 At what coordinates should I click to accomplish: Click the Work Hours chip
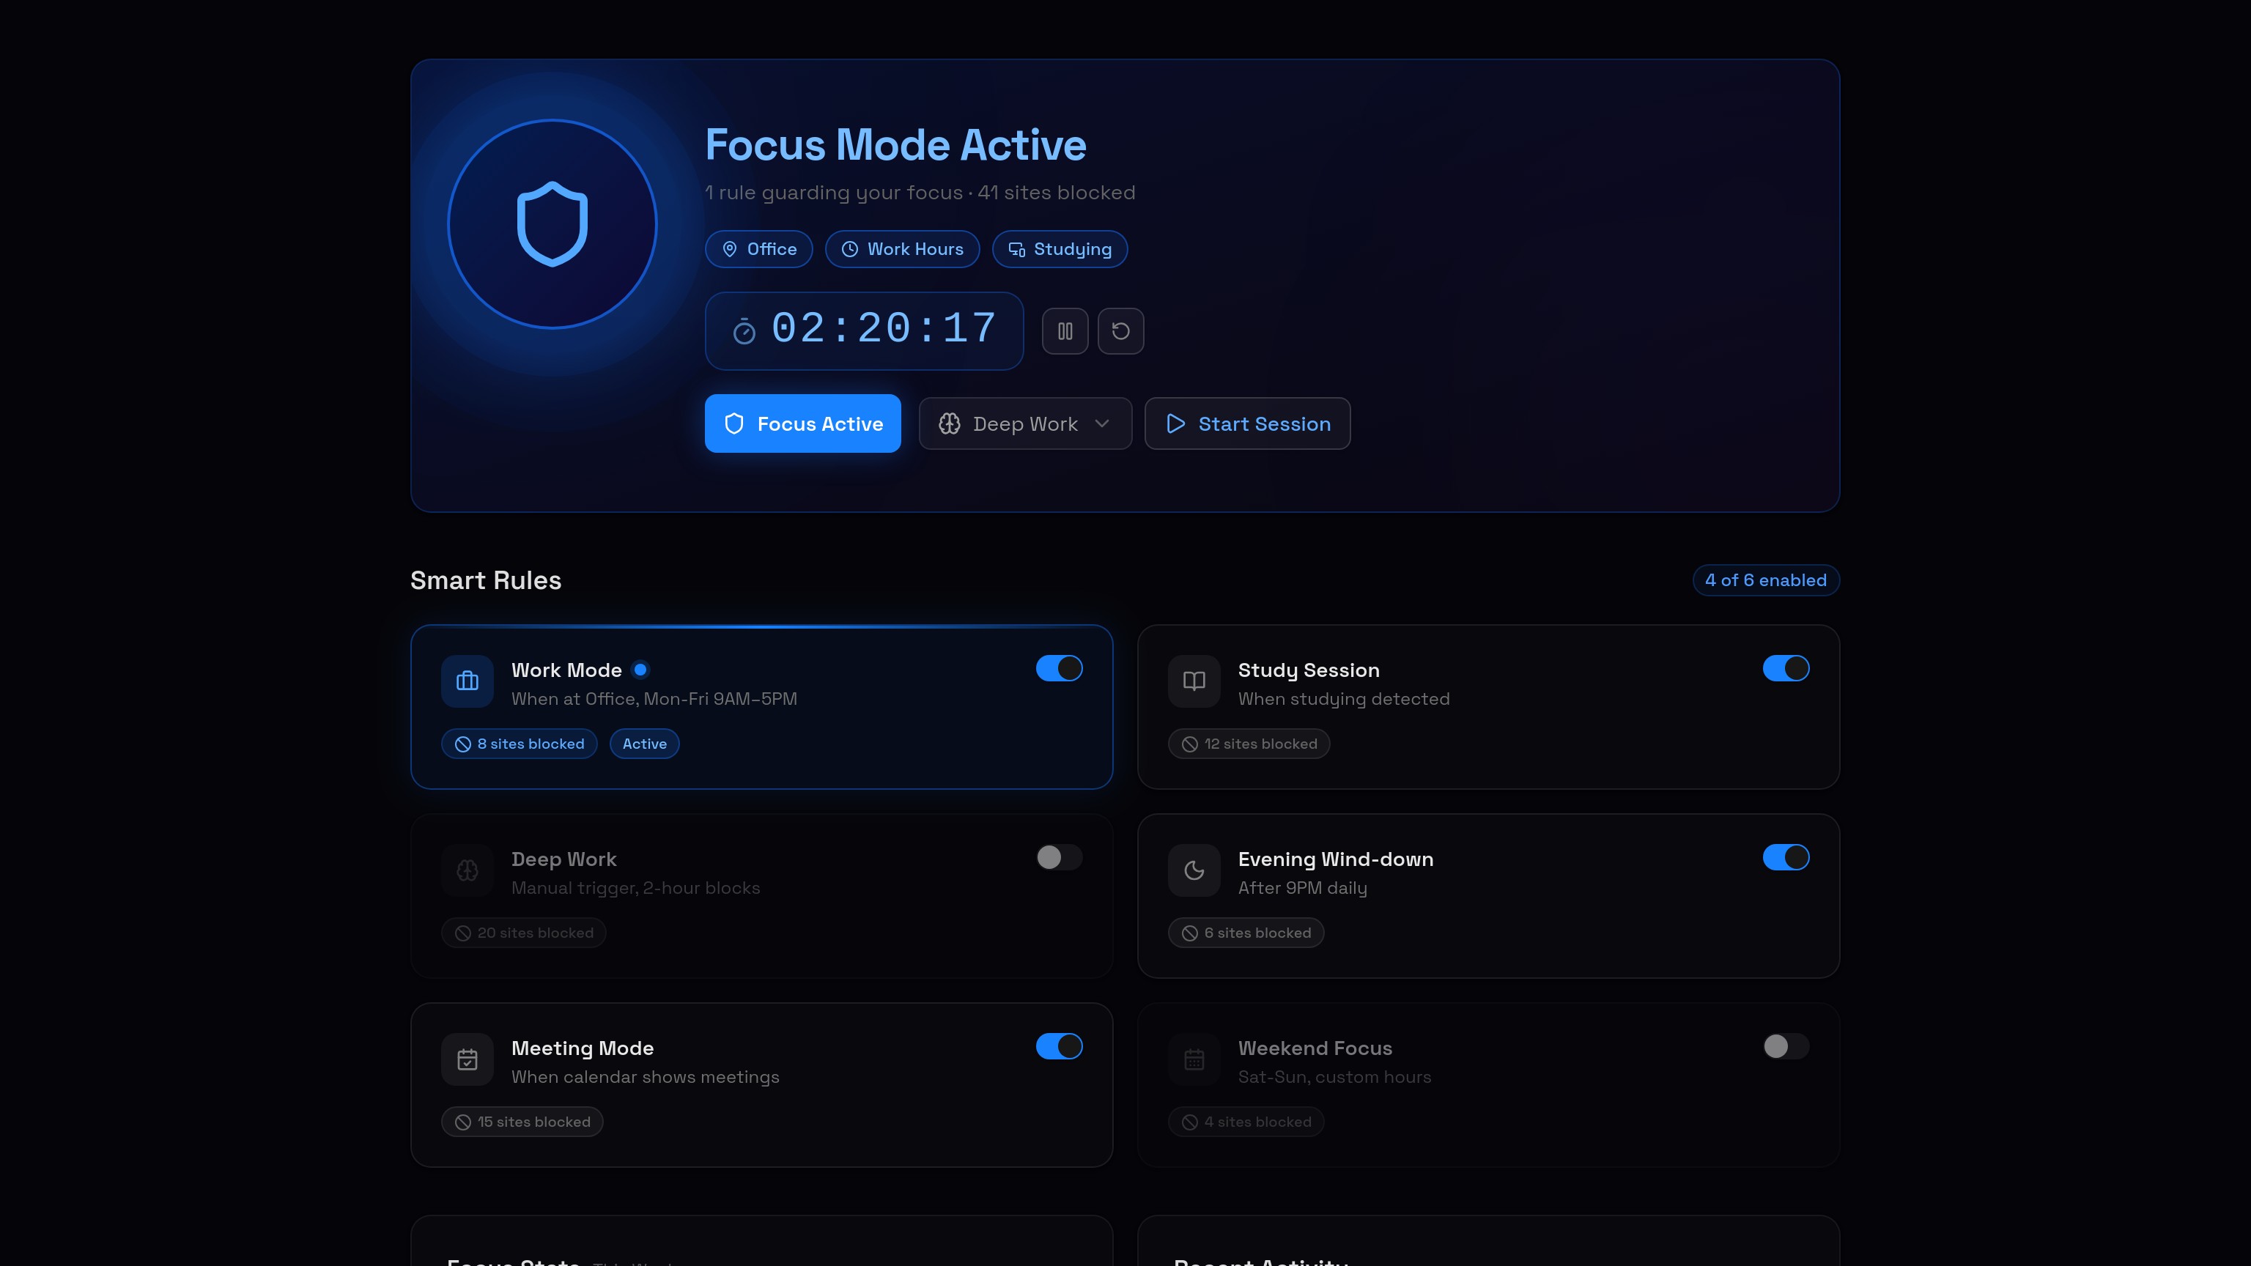click(902, 249)
